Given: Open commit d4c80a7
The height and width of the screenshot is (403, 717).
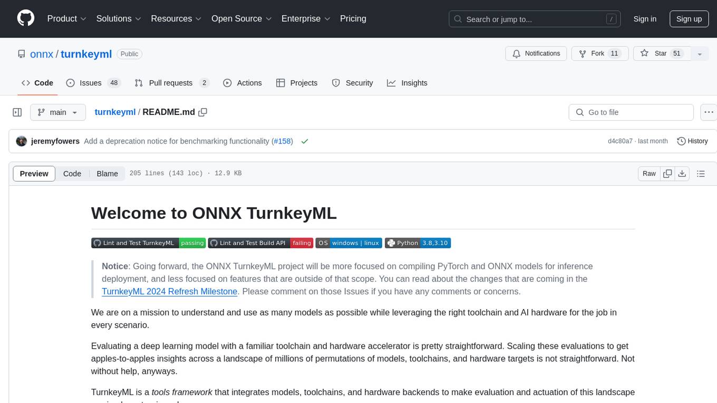Looking at the screenshot, I should click(x=620, y=141).
